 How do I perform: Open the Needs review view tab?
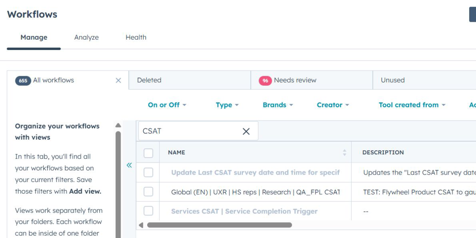(312, 80)
